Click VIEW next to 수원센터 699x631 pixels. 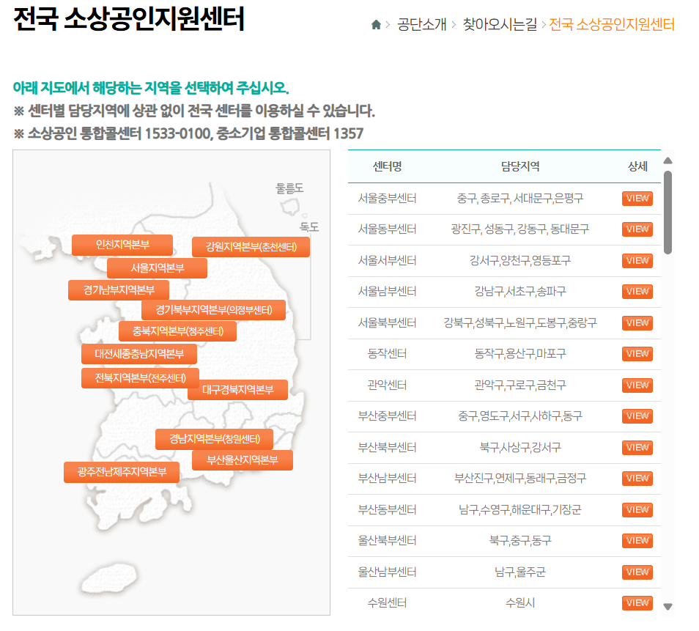click(x=637, y=602)
